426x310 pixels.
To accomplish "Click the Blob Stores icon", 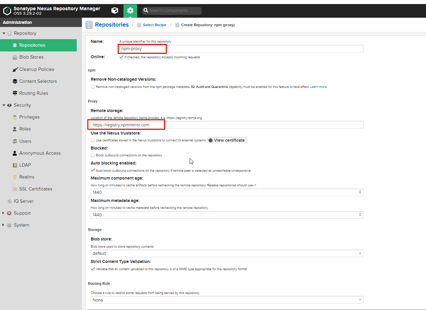I will click(15, 57).
